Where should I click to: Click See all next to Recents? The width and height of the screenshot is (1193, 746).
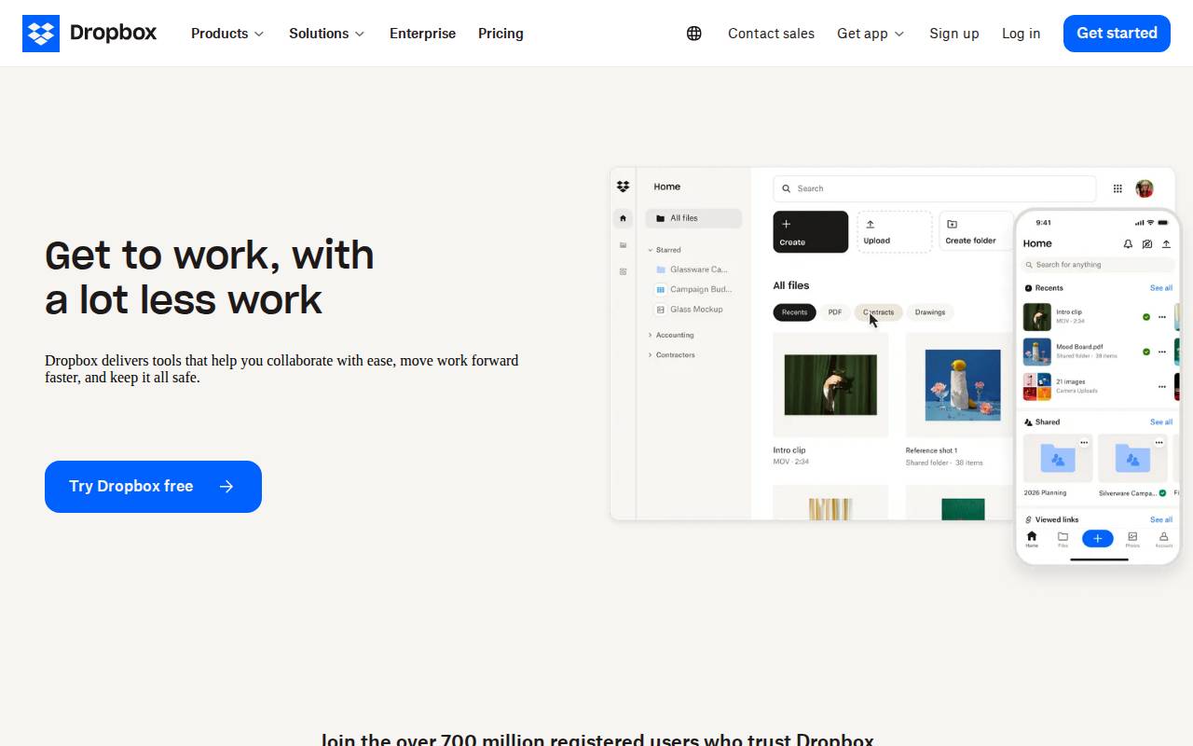pos(1161,288)
